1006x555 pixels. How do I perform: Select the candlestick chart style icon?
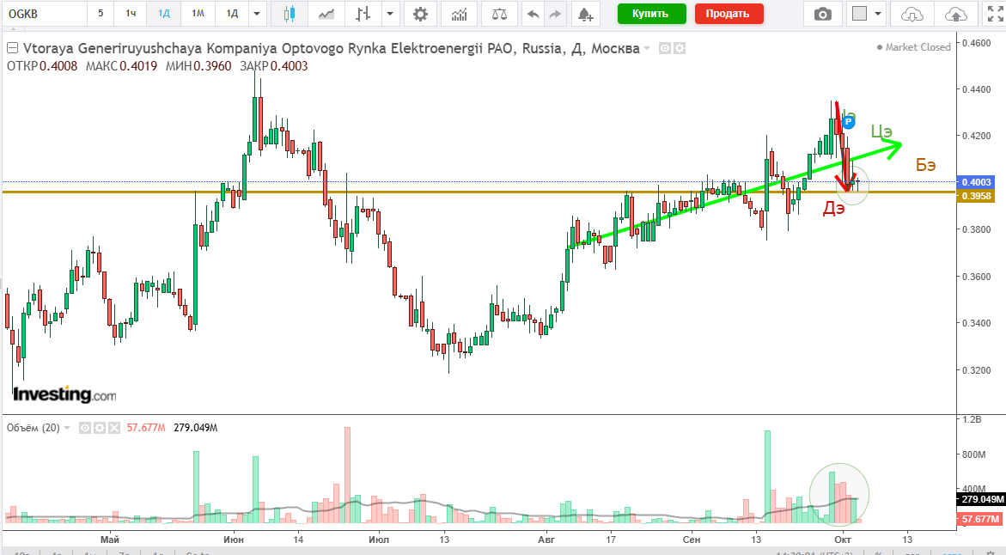pos(290,14)
